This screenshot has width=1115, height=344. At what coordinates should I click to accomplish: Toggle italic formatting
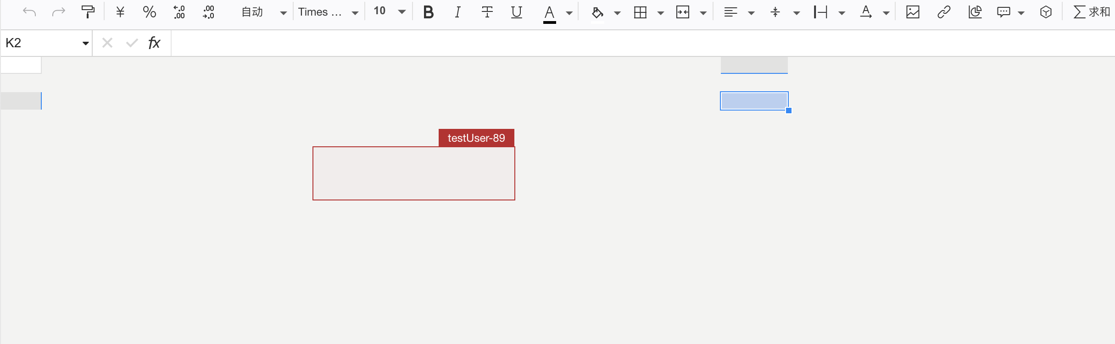tap(457, 12)
